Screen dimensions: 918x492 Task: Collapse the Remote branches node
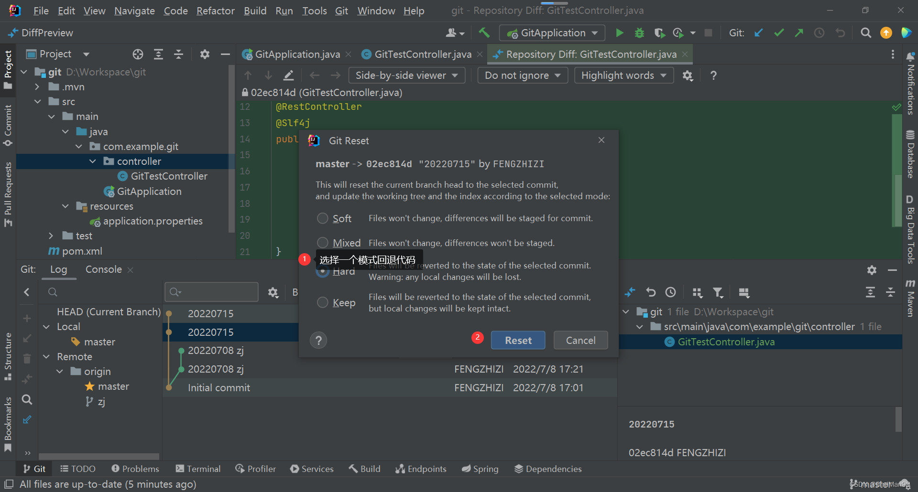46,357
